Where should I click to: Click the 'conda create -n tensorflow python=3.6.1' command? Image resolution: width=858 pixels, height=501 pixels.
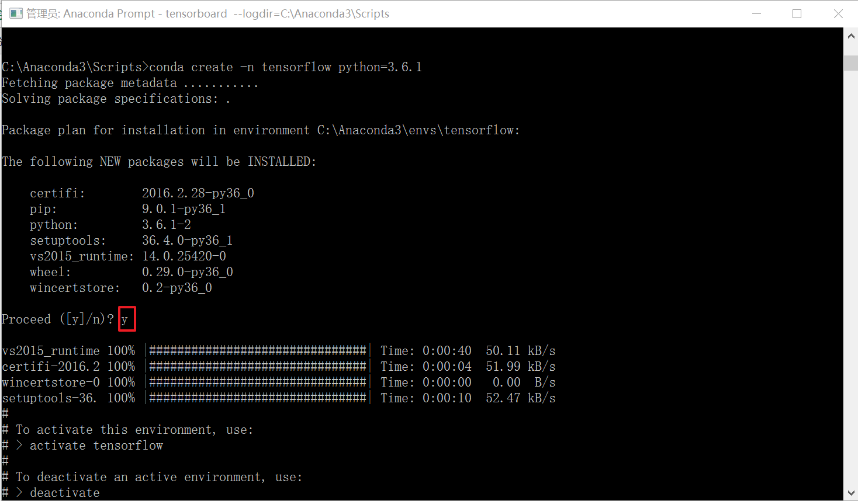pos(285,67)
